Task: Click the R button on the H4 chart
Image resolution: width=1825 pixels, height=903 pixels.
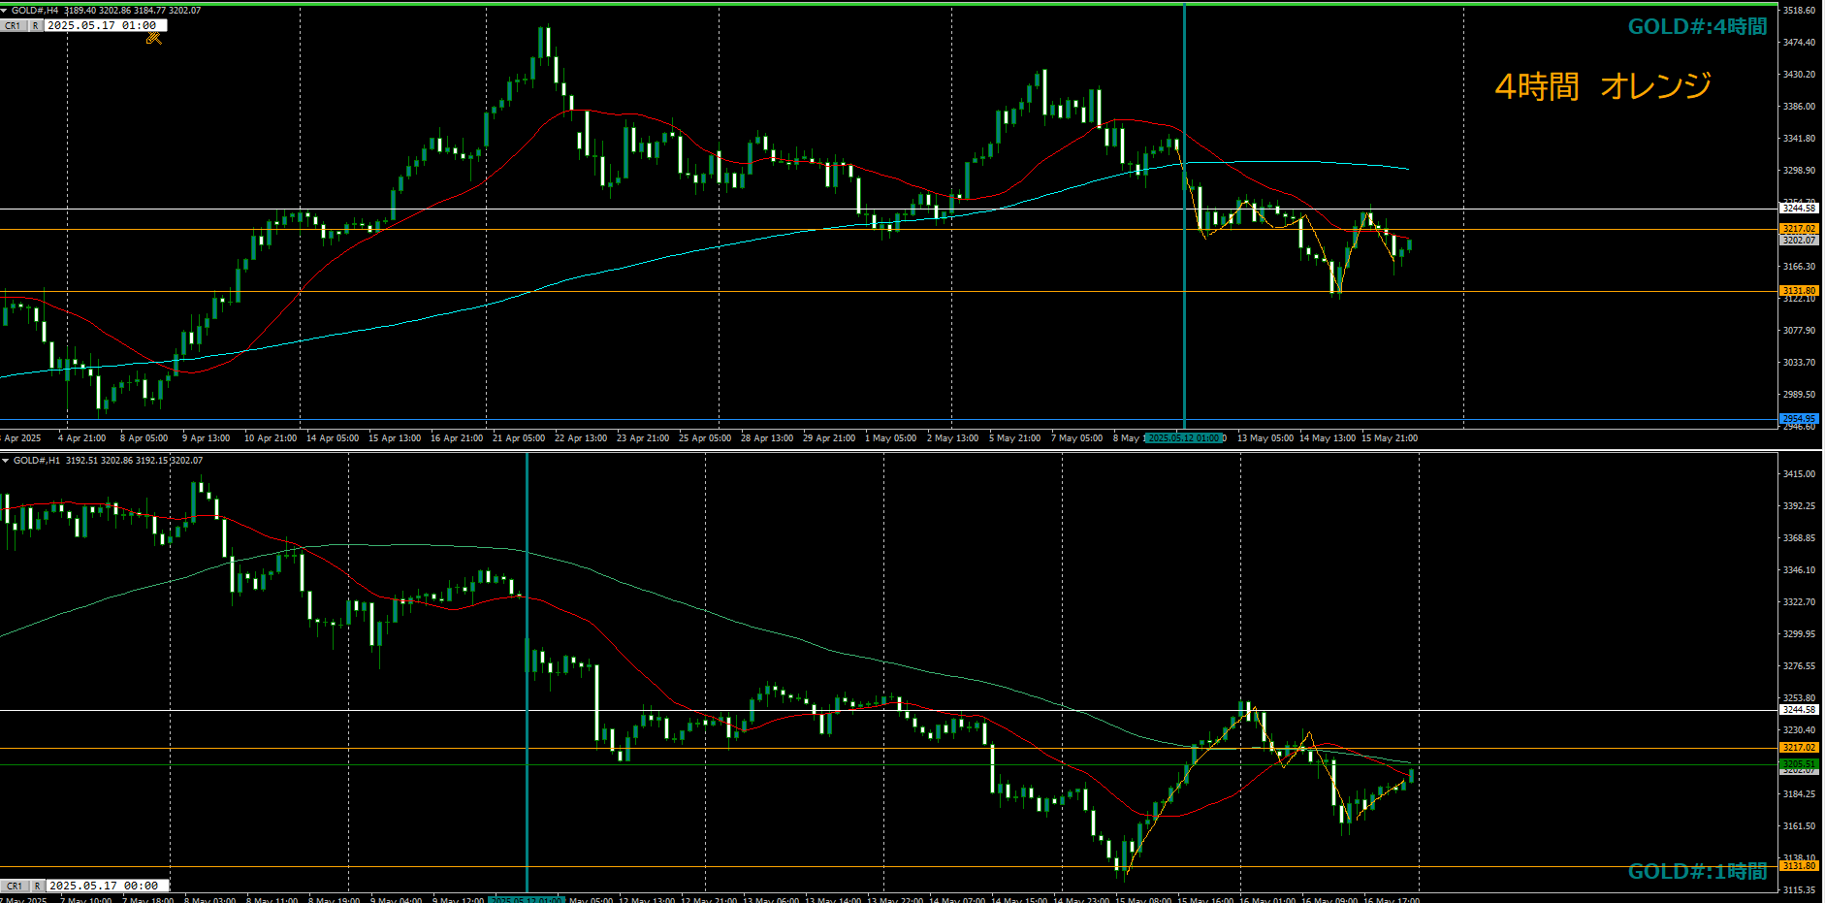Action: point(35,26)
